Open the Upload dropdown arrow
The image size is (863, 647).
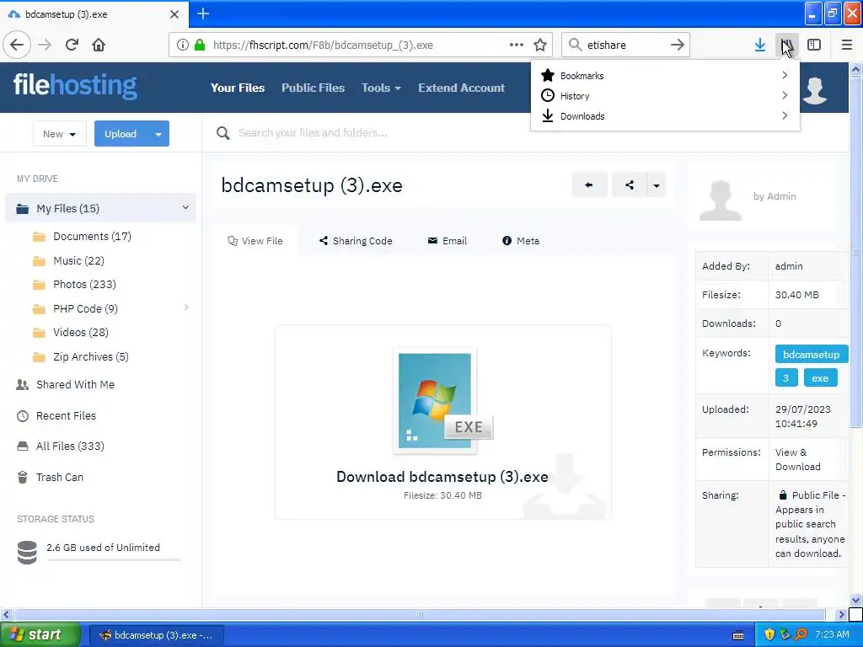coord(158,134)
